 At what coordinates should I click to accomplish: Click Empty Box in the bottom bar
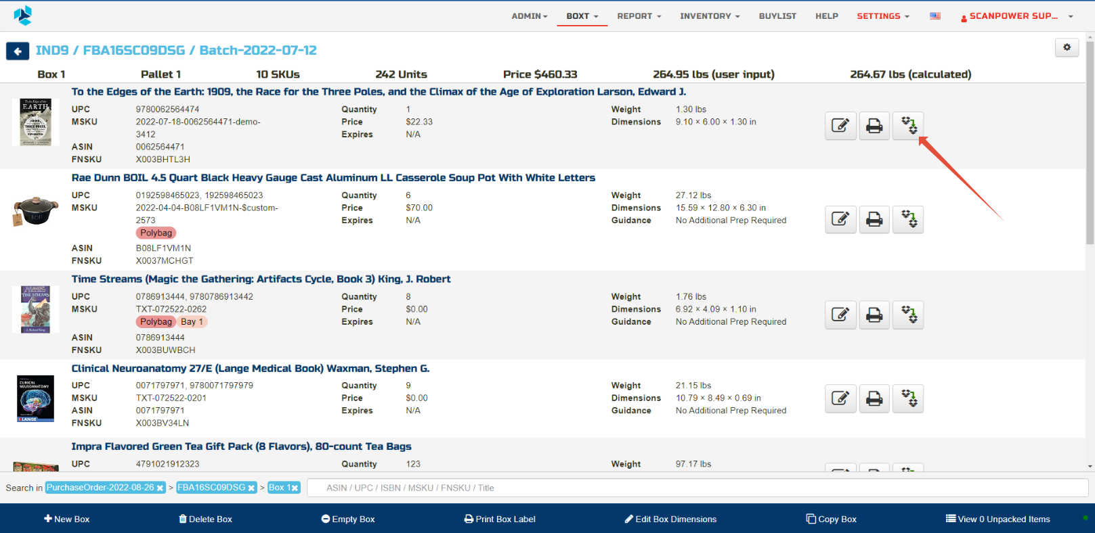click(348, 519)
